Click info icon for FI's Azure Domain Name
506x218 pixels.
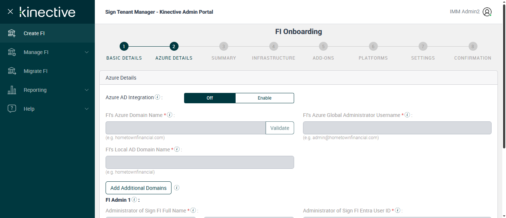coord(170,115)
